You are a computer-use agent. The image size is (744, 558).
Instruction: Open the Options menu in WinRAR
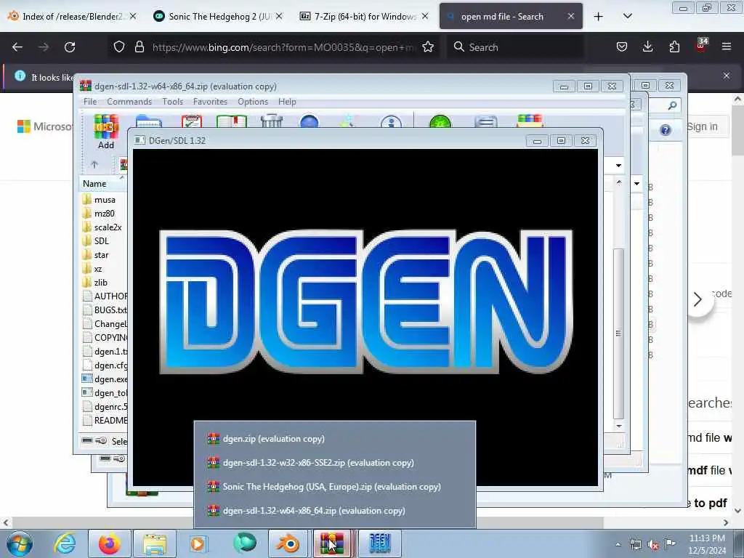pyautogui.click(x=252, y=102)
